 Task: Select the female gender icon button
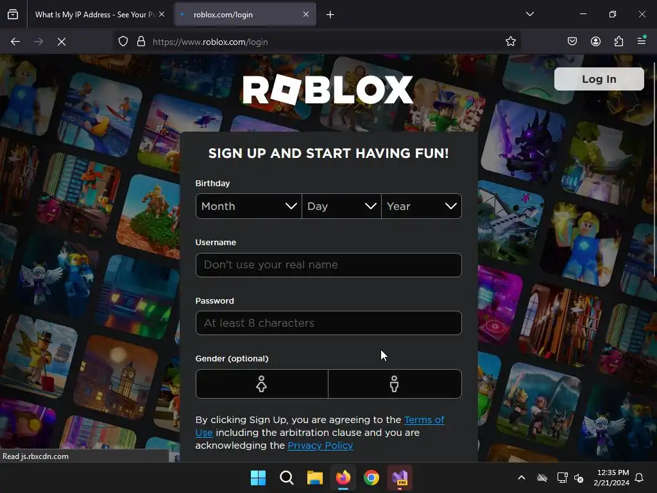tap(262, 384)
